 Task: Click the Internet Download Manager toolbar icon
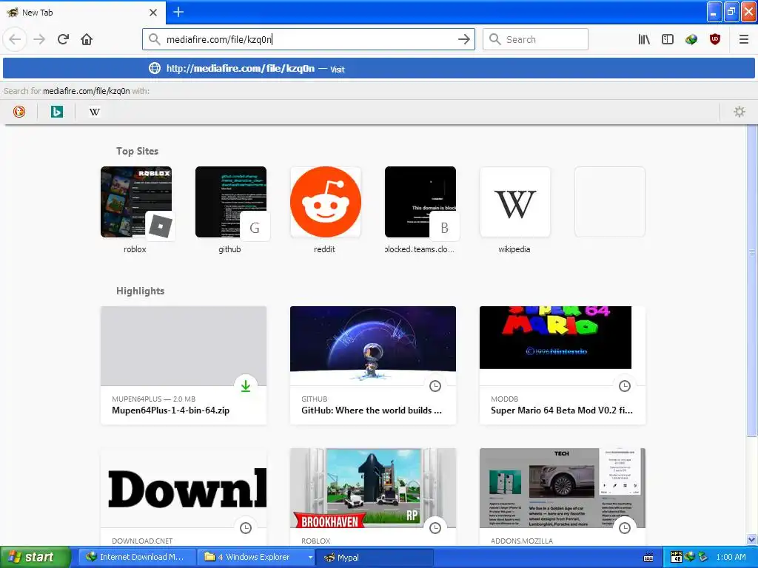pyautogui.click(x=691, y=39)
